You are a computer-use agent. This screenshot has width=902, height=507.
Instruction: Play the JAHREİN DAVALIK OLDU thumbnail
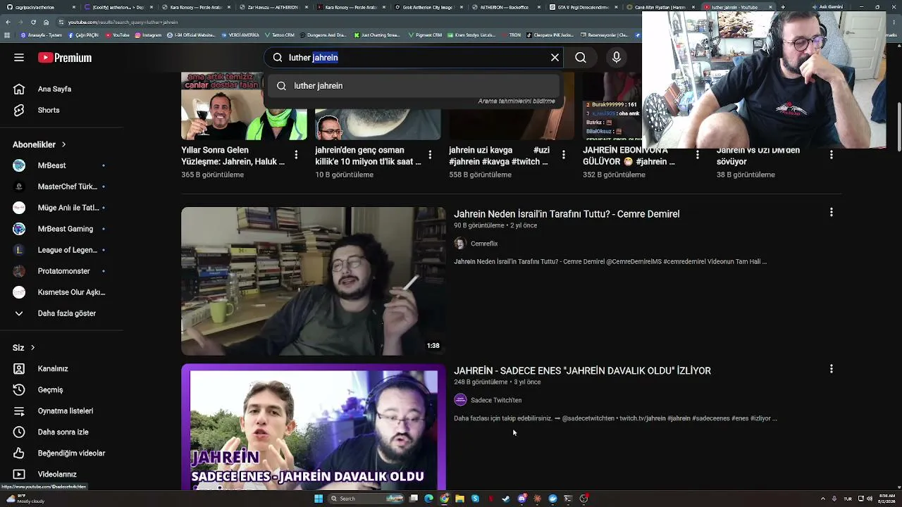tap(314, 427)
